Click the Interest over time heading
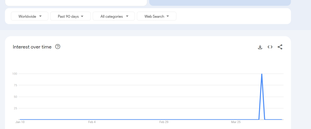Screen dimensions: 311x129 tap(32, 47)
